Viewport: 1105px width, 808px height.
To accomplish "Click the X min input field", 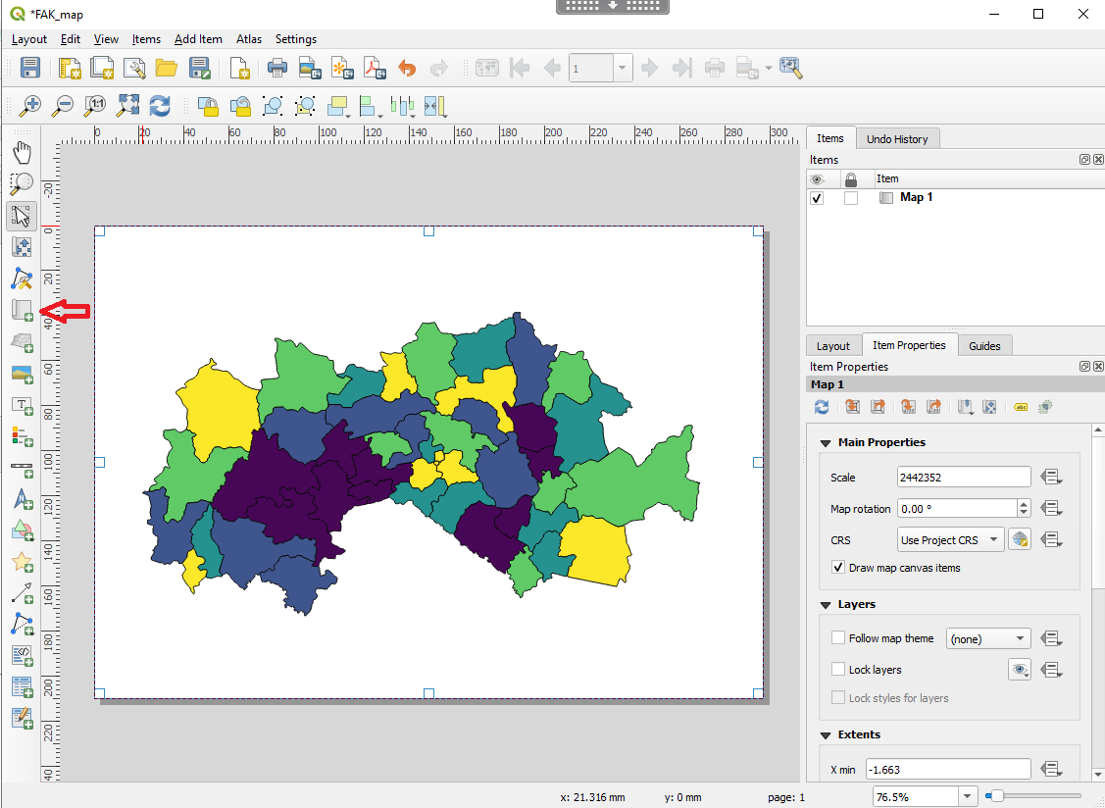I will (948, 769).
